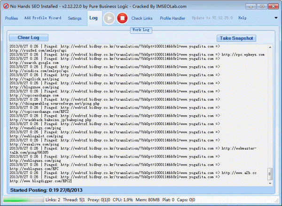This screenshot has height=206, width=282.
Task: Click the log line http://thingamablog.sourceforge.net/ping.php
Action: tap(55, 103)
